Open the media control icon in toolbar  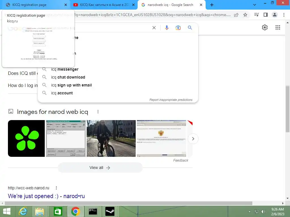pos(256,15)
